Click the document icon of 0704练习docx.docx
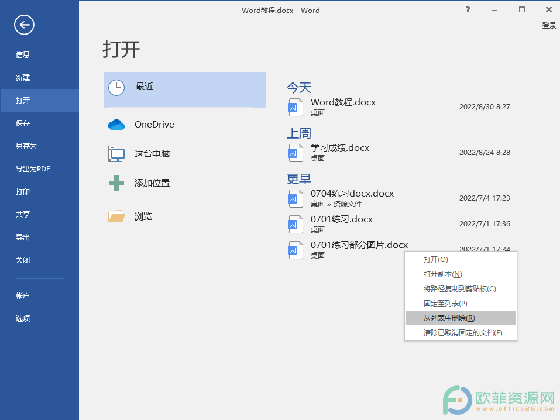The width and height of the screenshot is (560, 420). [296, 198]
